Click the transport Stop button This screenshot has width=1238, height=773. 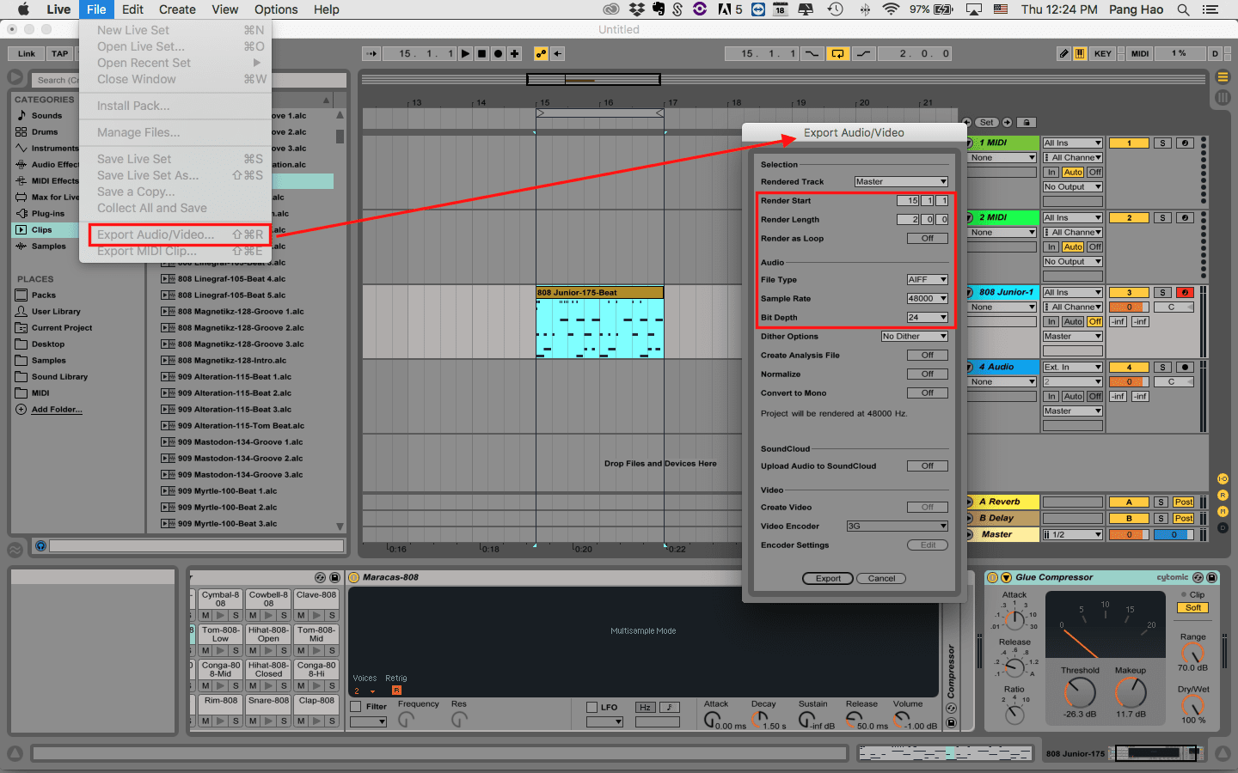(481, 53)
